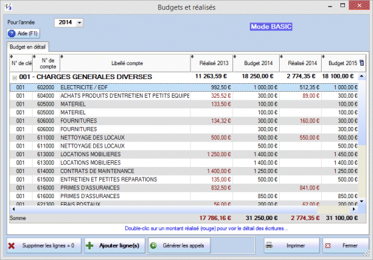Screen dimensions: 373x260
Task: Click the horizontal scrollbar right arrow
Action: pyautogui.click(x=354, y=209)
